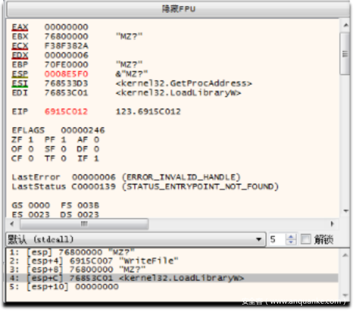This screenshot has height=311, width=354.
Task: Click the arguments list scroll-up arrow
Action: 345,253
